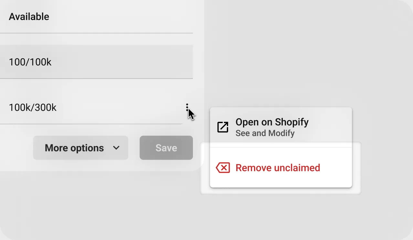Click the divider line between the menu entries
This screenshot has height=240, width=413.
pos(281,147)
